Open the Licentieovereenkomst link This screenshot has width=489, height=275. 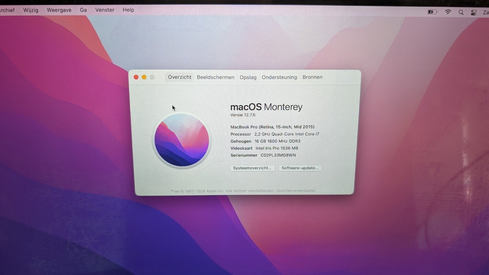tap(296, 191)
